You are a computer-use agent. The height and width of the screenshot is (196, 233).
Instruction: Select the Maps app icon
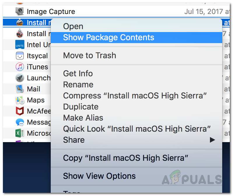tap(20, 100)
